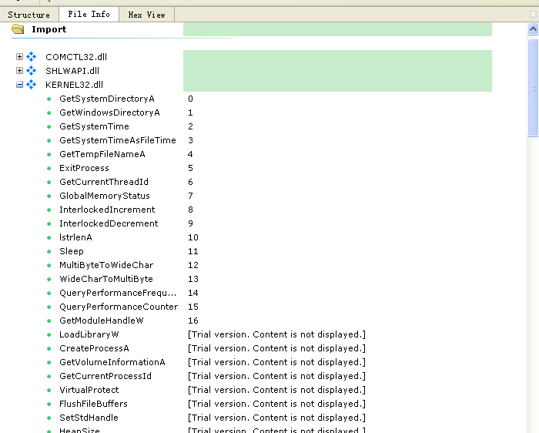Viewport: 539px width, 433px height.
Task: Select the GetSystemDirectoryA import
Action: (x=107, y=99)
